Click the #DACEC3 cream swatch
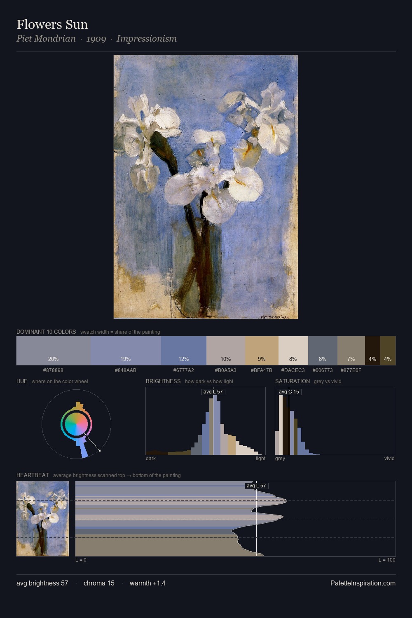 tap(293, 351)
